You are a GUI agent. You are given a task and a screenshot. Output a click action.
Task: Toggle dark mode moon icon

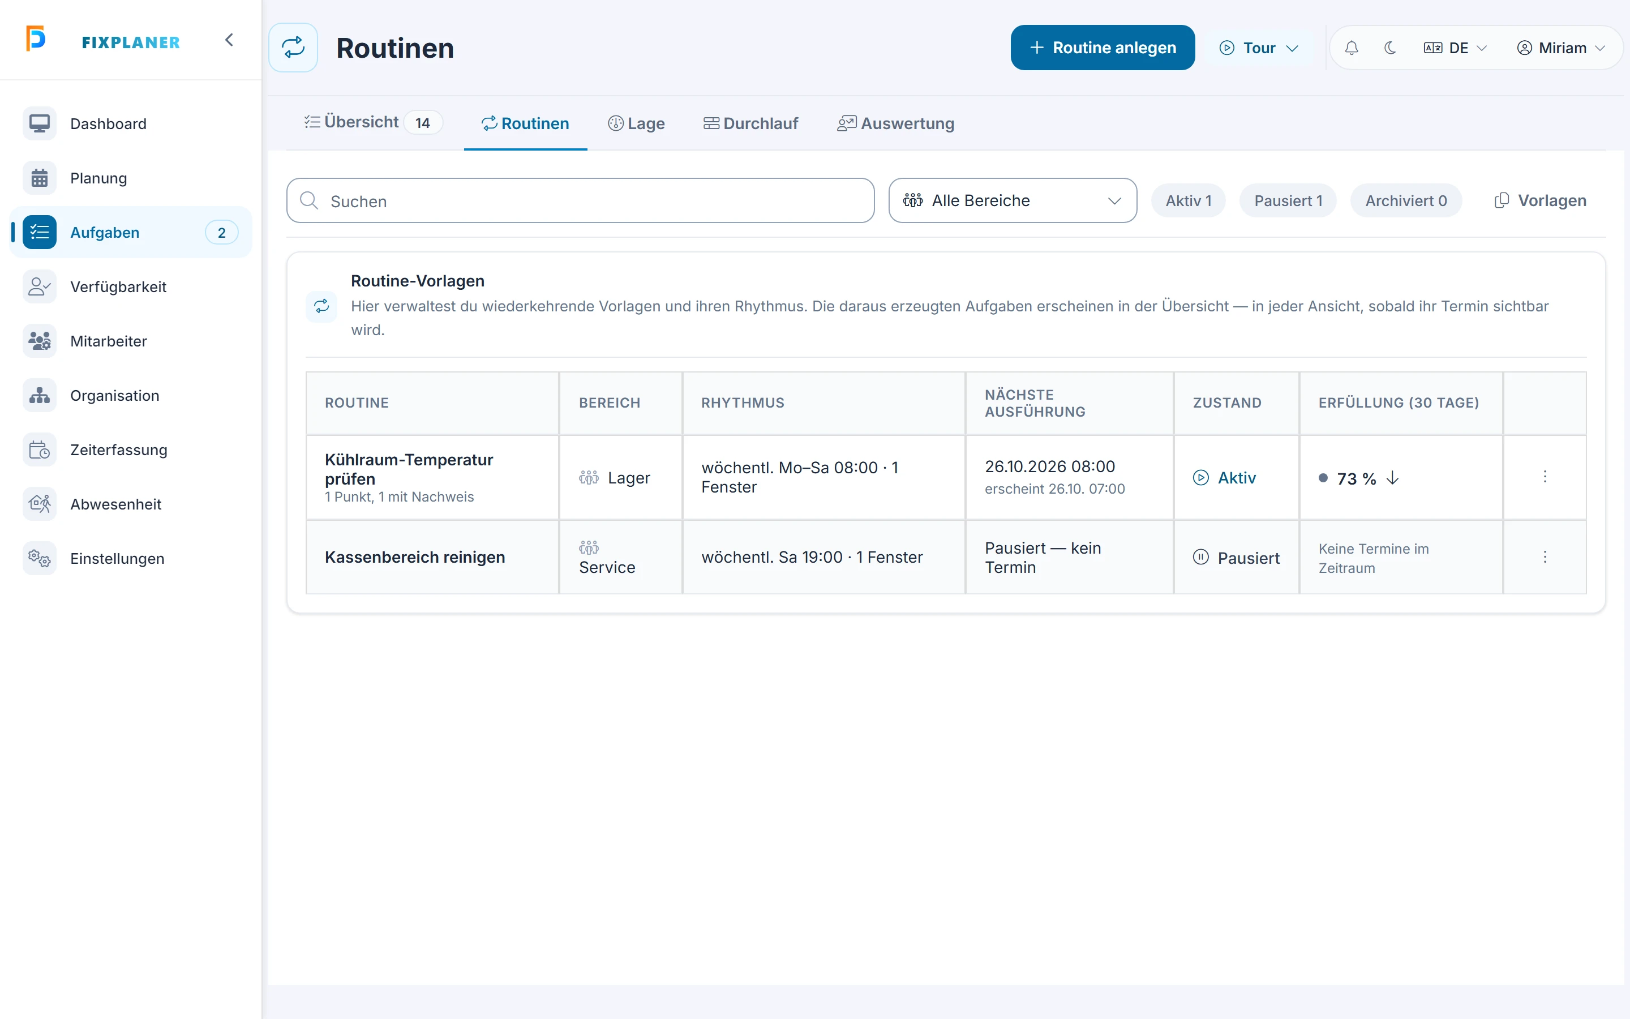1389,48
